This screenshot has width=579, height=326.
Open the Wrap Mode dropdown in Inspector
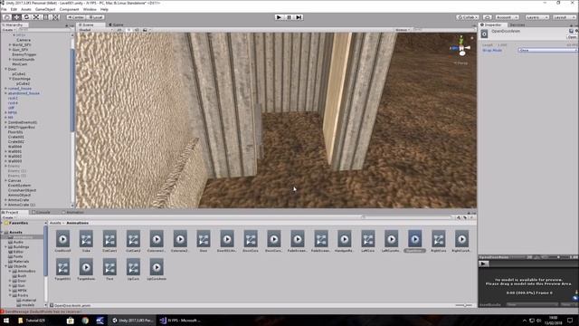(x=547, y=50)
